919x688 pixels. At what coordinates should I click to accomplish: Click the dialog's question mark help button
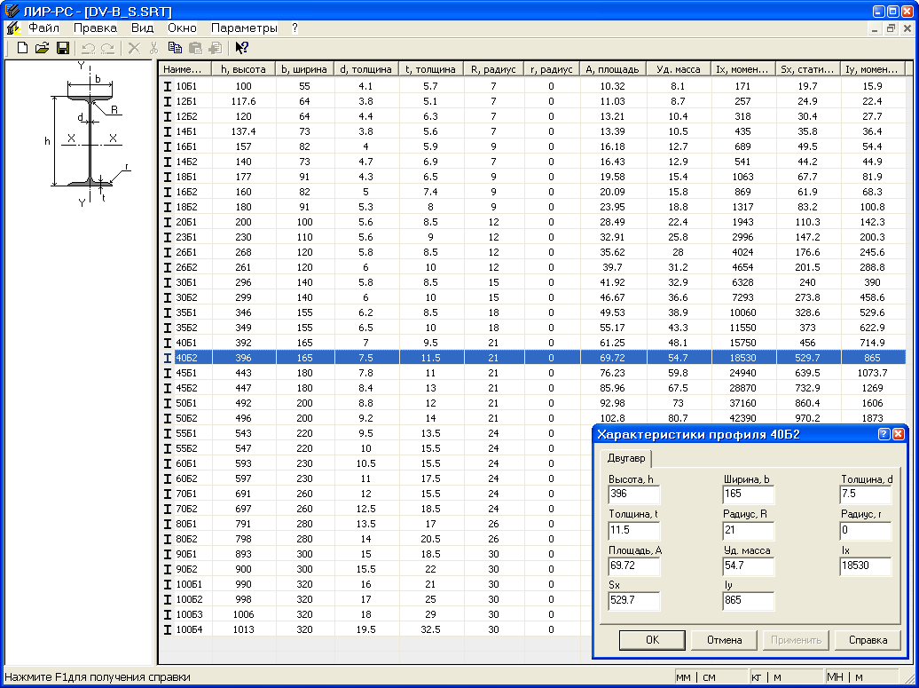click(x=884, y=434)
